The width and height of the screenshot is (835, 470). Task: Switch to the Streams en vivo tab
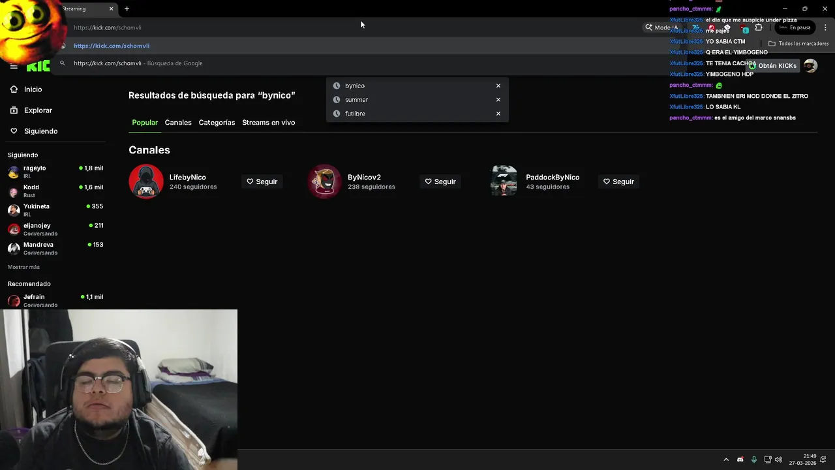point(268,123)
